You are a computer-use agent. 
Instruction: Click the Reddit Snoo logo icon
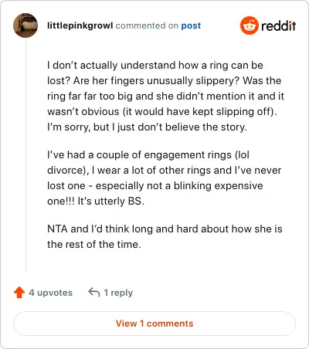click(x=249, y=25)
